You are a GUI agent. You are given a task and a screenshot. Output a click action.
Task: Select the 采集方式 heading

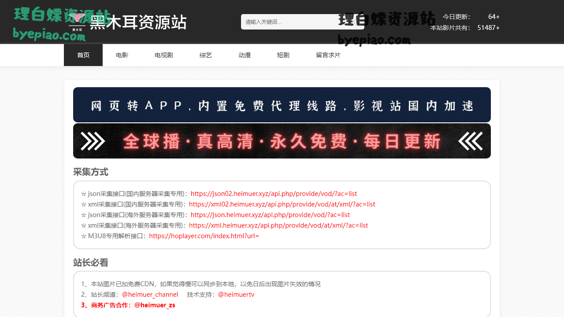coord(91,172)
